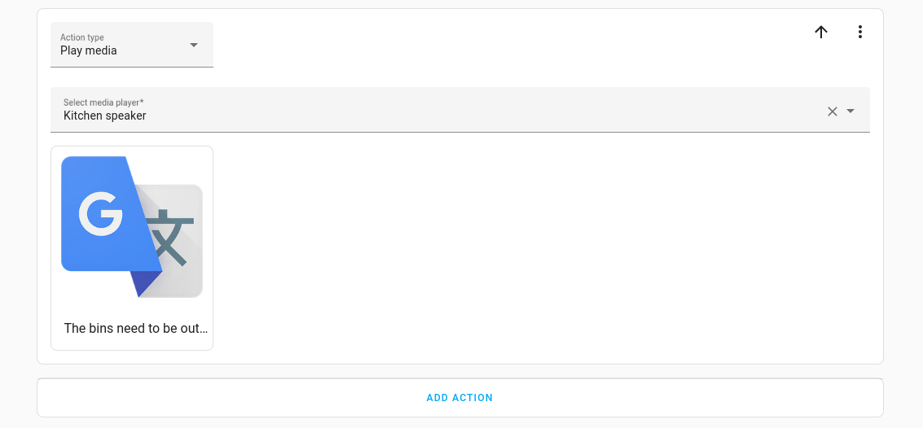Click the white G in the Translate logo

pyautogui.click(x=100, y=213)
